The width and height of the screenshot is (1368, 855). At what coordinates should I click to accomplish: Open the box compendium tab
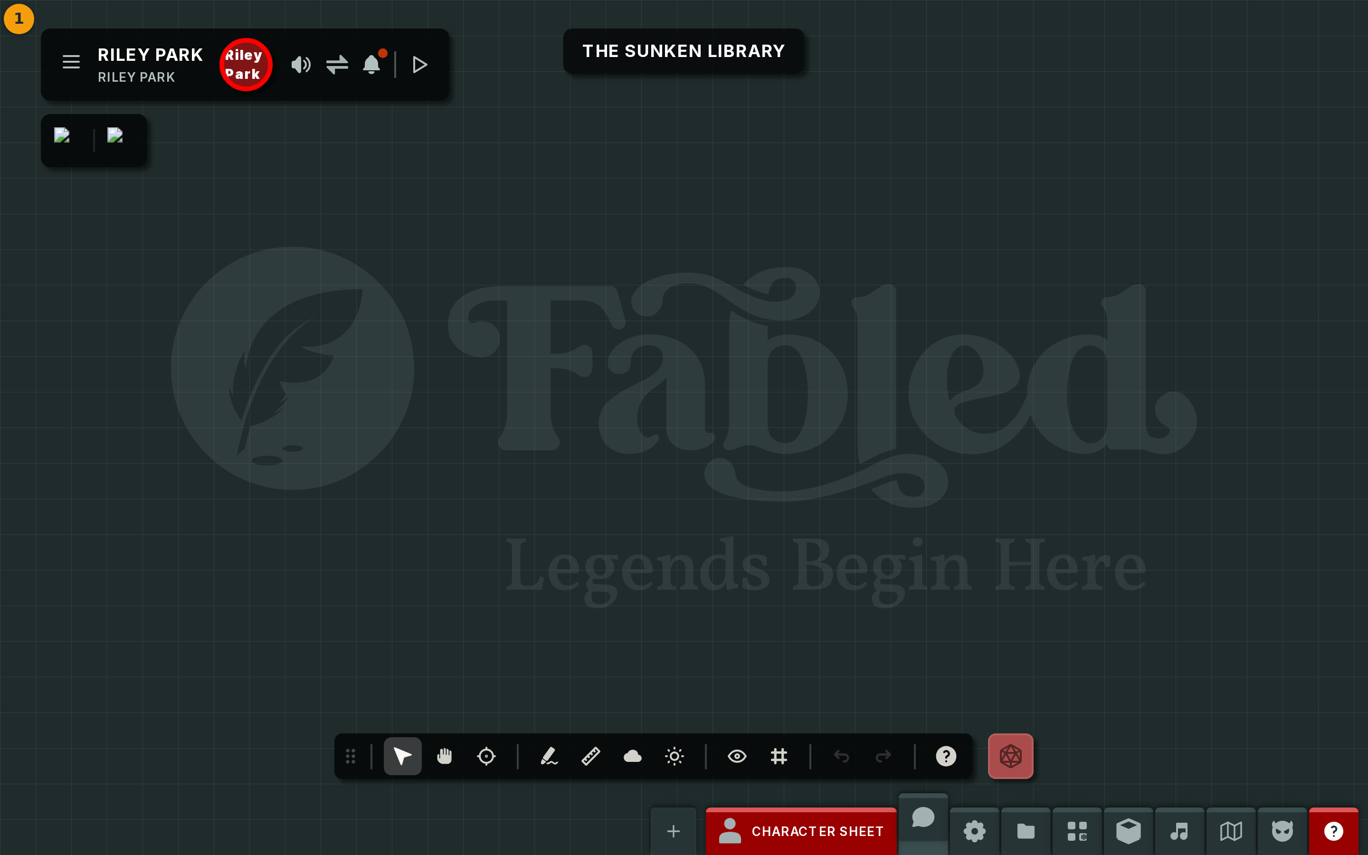tap(1128, 831)
